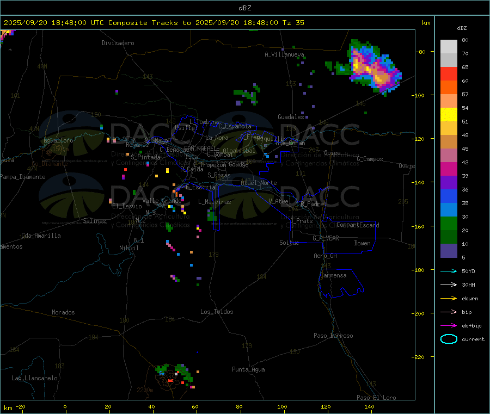This screenshot has height=414, width=490.
Task: Click the Punta_Agua map label
Action: (248, 369)
